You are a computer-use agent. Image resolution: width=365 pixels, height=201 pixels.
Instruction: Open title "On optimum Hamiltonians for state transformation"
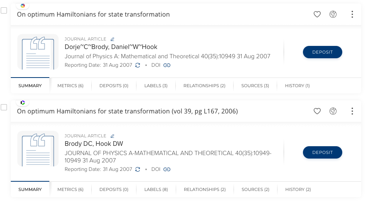93,15
